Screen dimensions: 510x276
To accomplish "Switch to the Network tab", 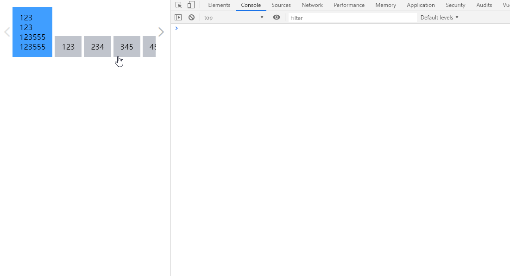I will [x=312, y=5].
